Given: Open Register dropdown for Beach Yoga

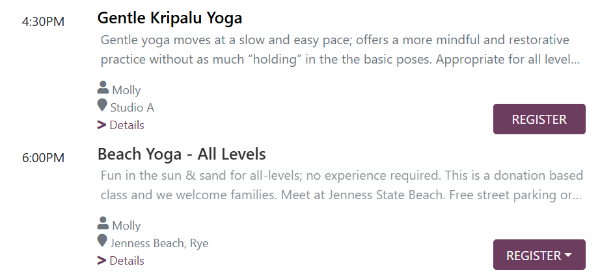Looking at the screenshot, I should pyautogui.click(x=539, y=255).
